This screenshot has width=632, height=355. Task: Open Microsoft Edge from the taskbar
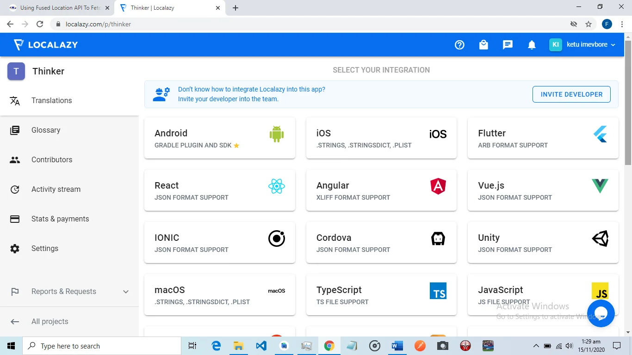click(216, 346)
